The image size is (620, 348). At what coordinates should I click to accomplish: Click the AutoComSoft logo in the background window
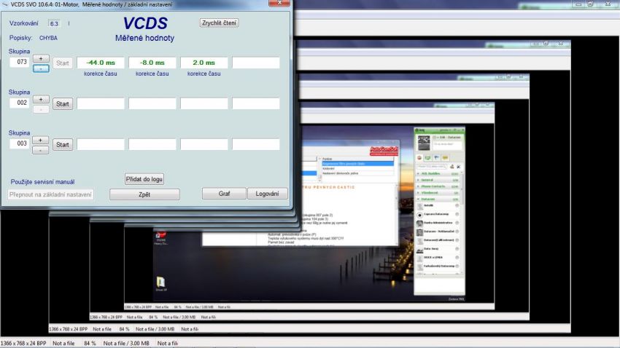coord(384,151)
